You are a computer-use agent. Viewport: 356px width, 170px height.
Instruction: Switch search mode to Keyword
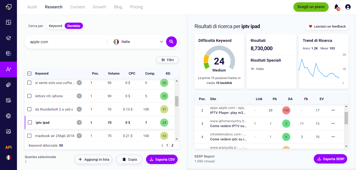pos(56,26)
